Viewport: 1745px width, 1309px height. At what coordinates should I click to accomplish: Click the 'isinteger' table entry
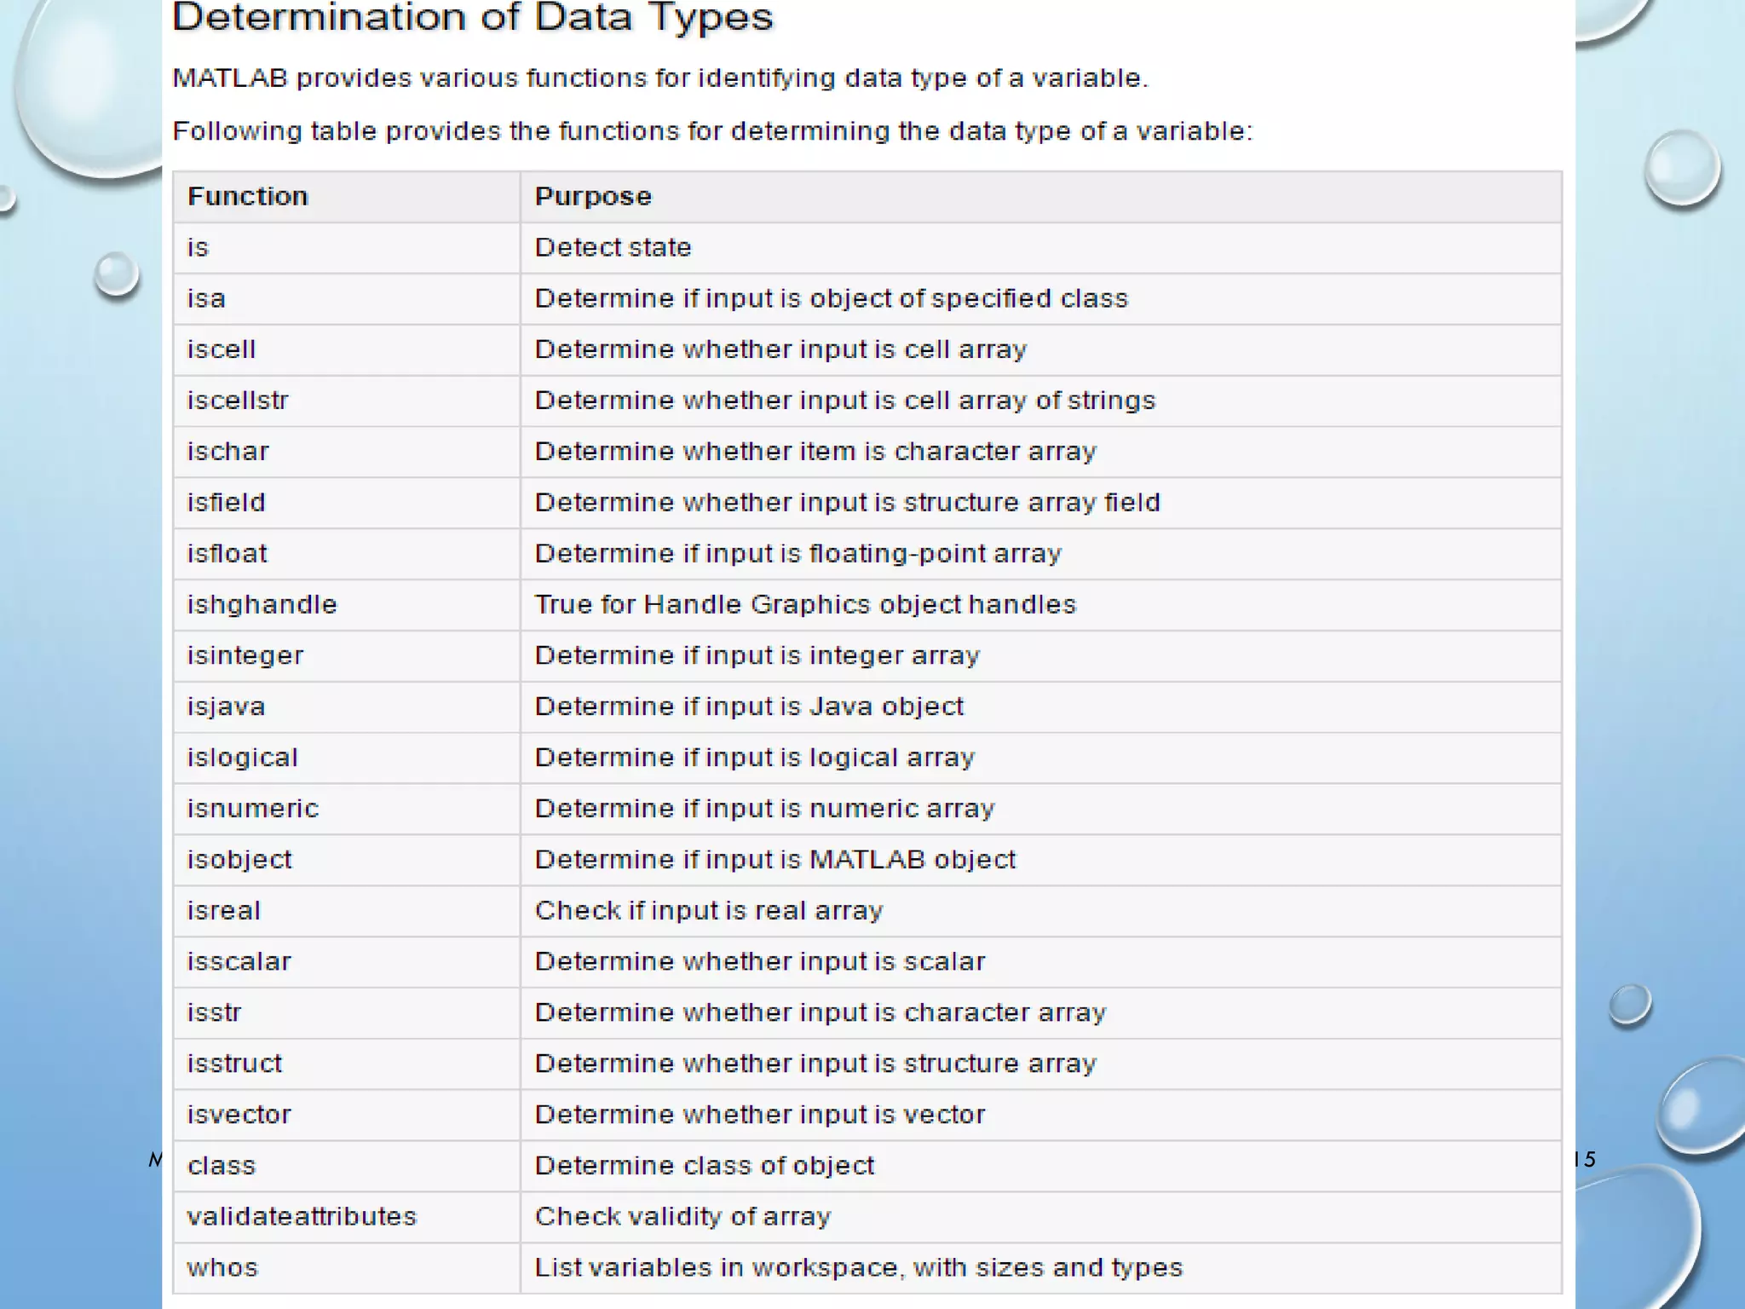245,656
